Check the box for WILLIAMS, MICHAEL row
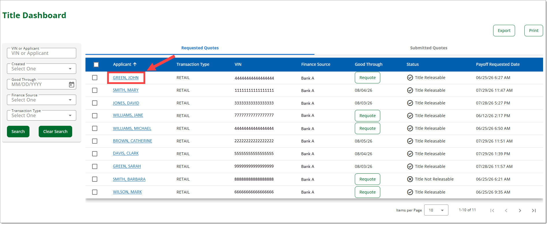 (95, 128)
